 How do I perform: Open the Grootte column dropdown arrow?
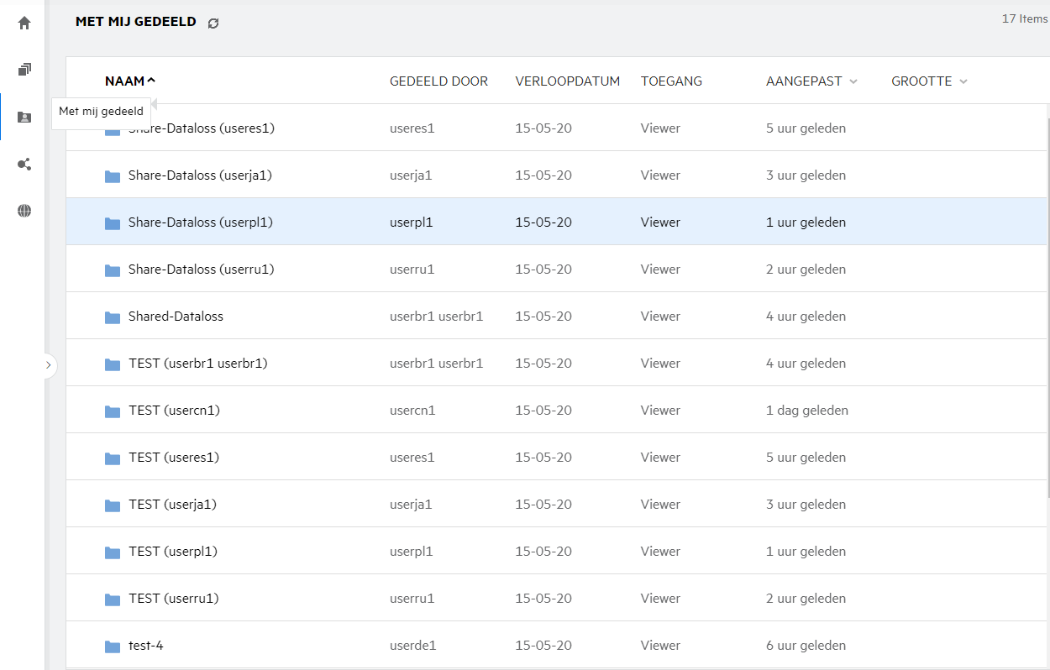[963, 81]
